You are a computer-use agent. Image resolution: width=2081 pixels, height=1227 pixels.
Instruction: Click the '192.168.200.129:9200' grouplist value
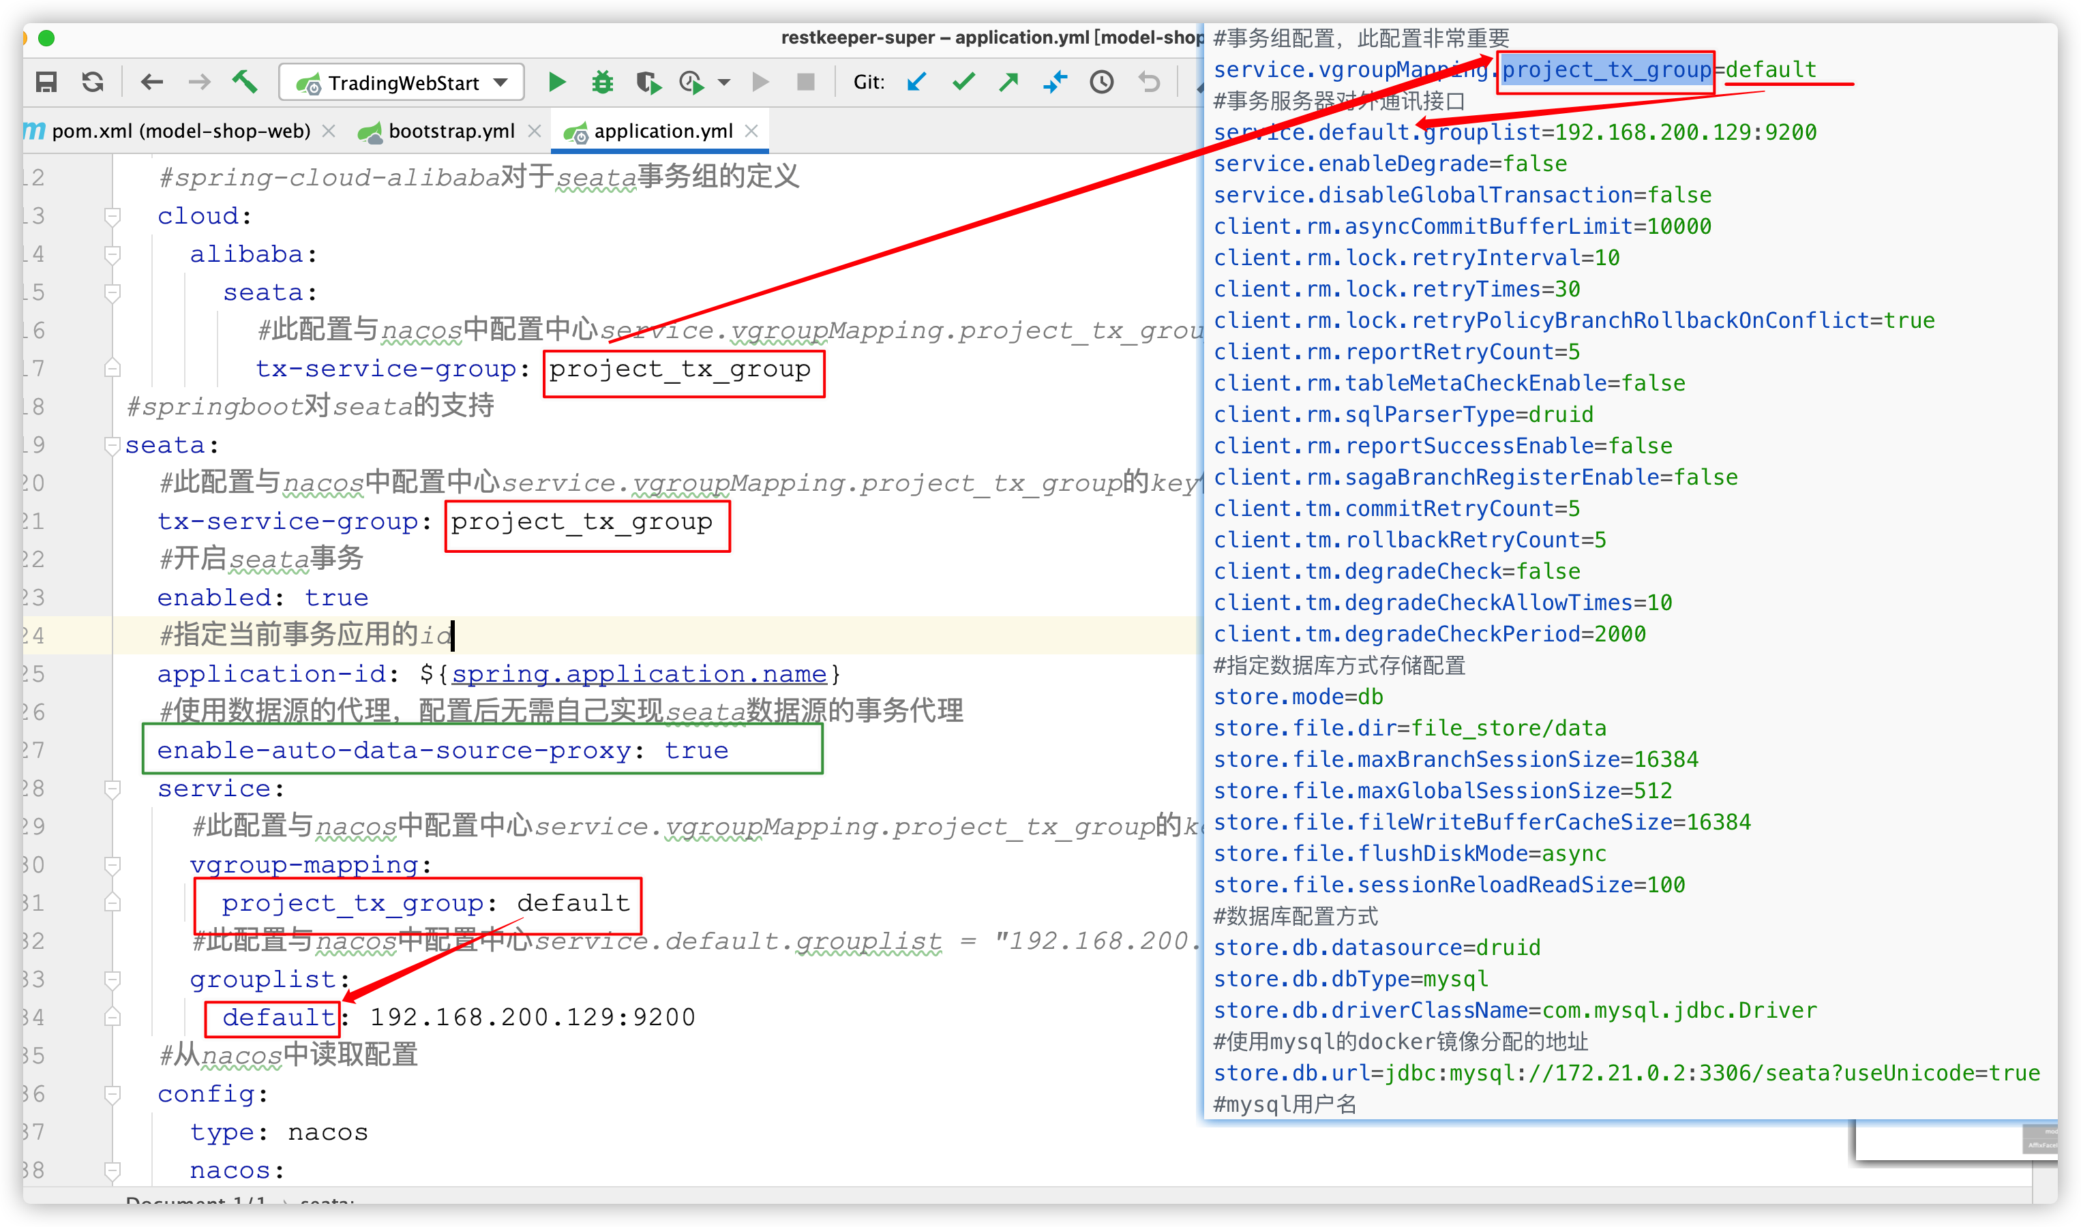[x=533, y=1018]
